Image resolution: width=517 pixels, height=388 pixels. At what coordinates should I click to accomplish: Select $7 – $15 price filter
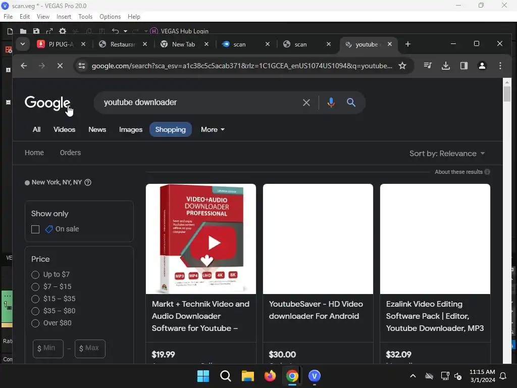35,287
